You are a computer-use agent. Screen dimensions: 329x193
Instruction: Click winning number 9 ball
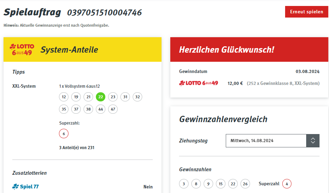tap(208, 184)
